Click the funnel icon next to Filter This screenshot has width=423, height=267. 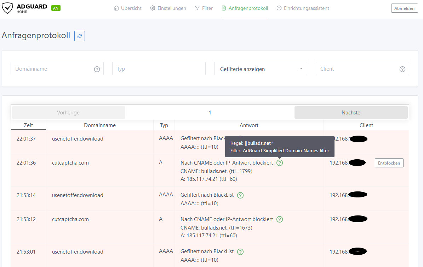tap(197, 8)
